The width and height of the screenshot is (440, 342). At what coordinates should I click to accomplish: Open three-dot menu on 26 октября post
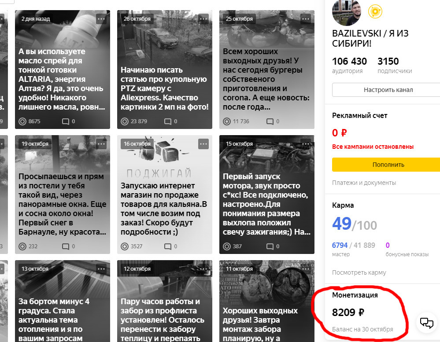click(203, 19)
